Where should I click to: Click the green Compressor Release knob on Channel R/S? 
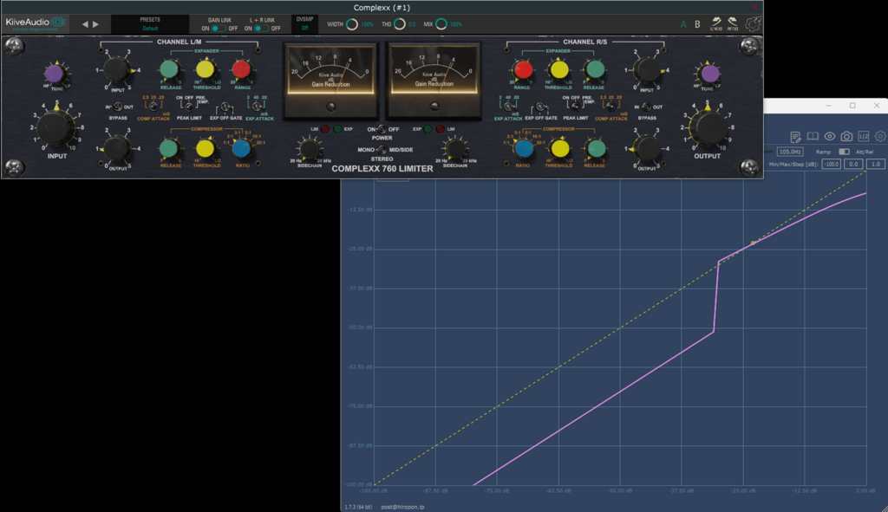click(595, 148)
